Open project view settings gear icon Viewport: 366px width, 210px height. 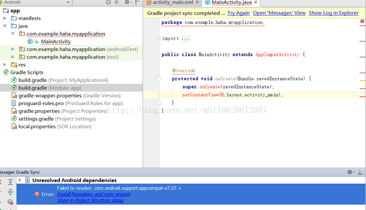(127, 2)
